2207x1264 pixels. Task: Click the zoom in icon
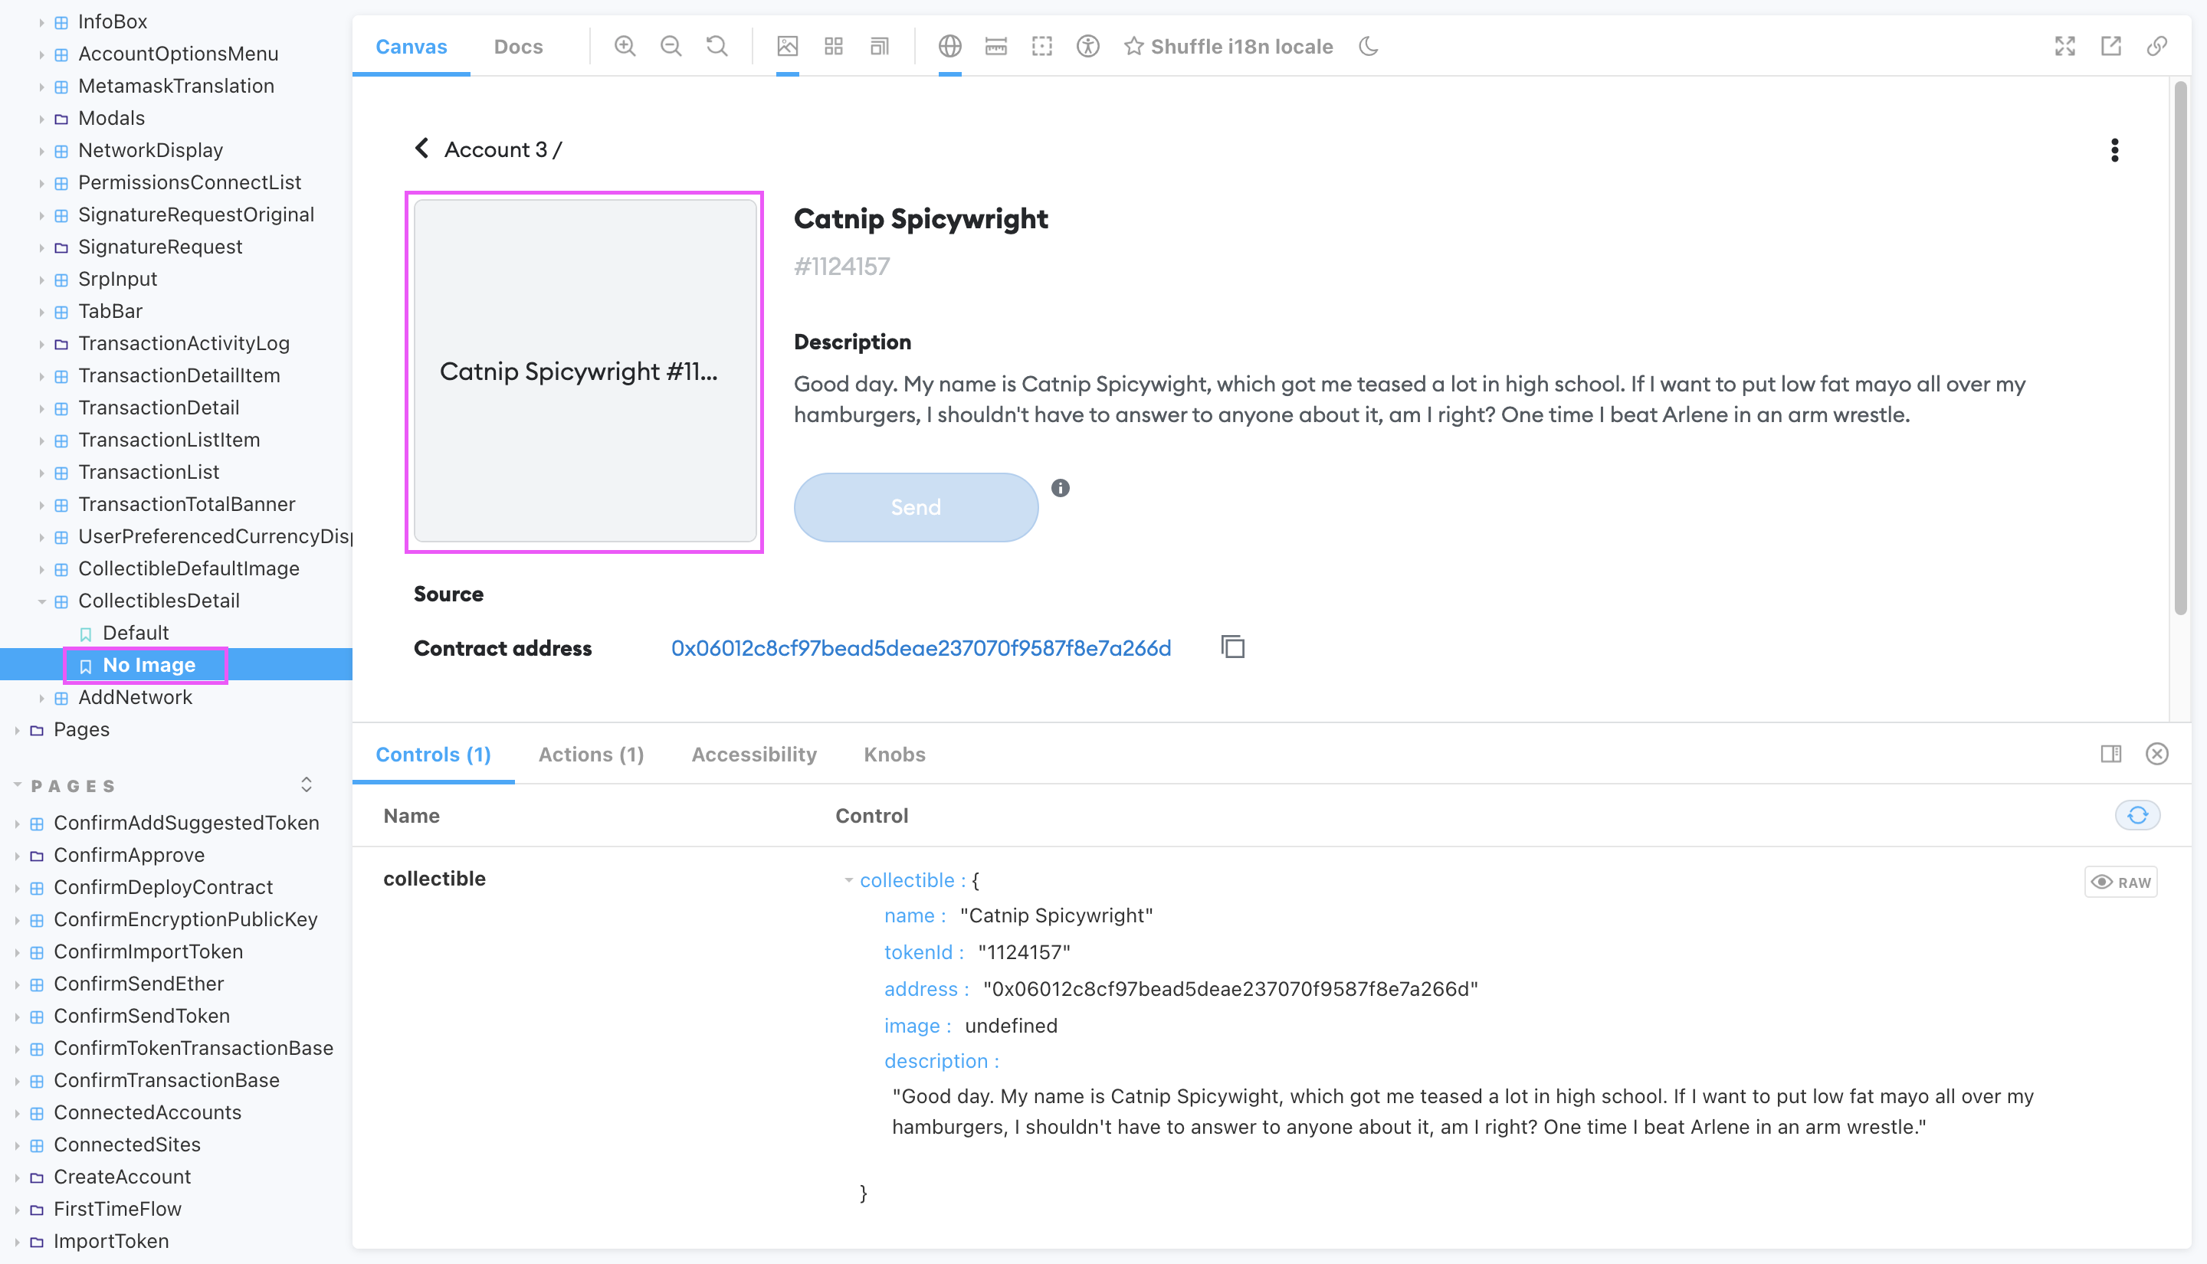tap(625, 46)
